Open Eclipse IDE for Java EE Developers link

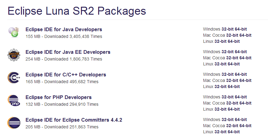click(x=68, y=52)
